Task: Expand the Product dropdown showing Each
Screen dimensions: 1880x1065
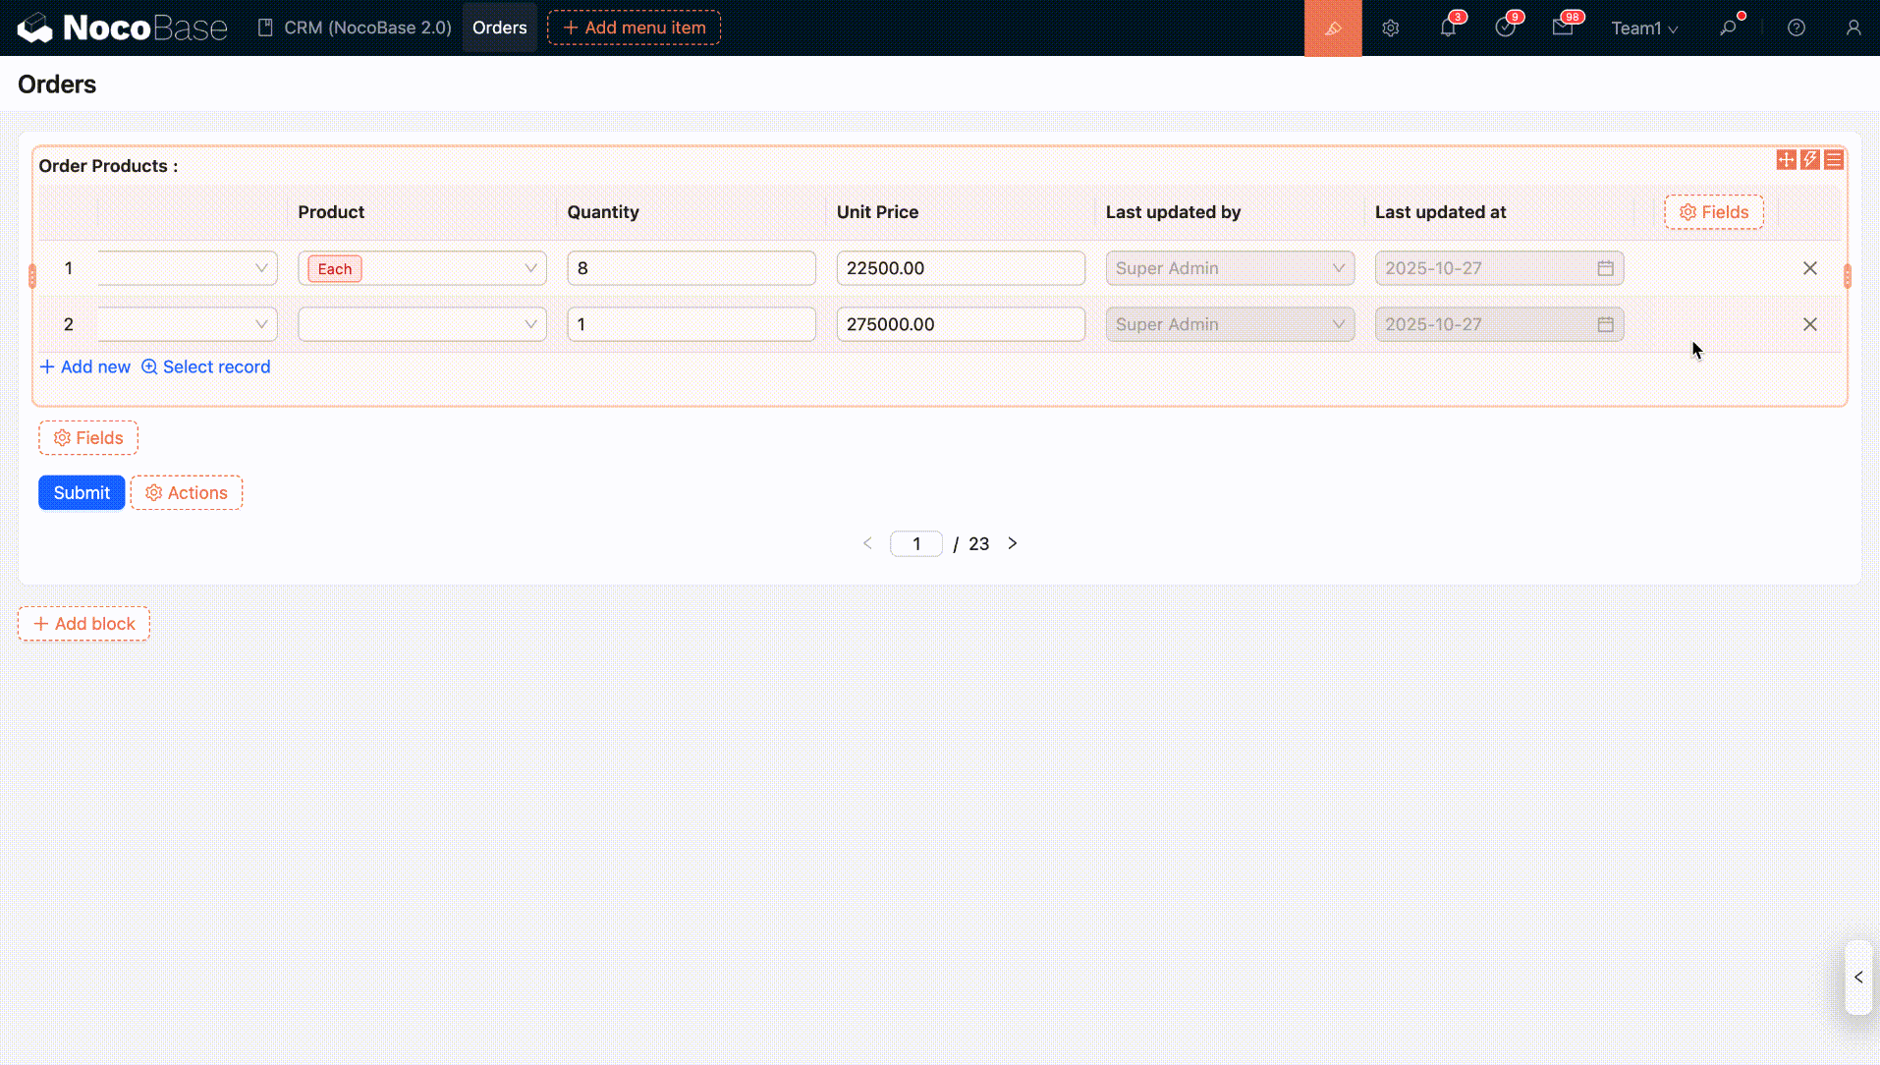Action: [x=422, y=268]
